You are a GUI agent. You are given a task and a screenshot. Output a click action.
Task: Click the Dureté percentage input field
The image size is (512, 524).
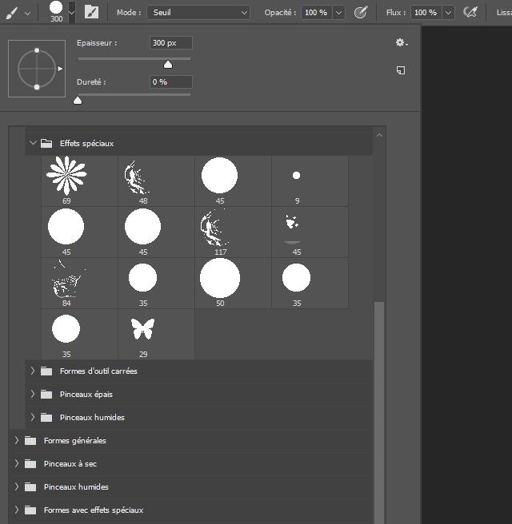[170, 81]
